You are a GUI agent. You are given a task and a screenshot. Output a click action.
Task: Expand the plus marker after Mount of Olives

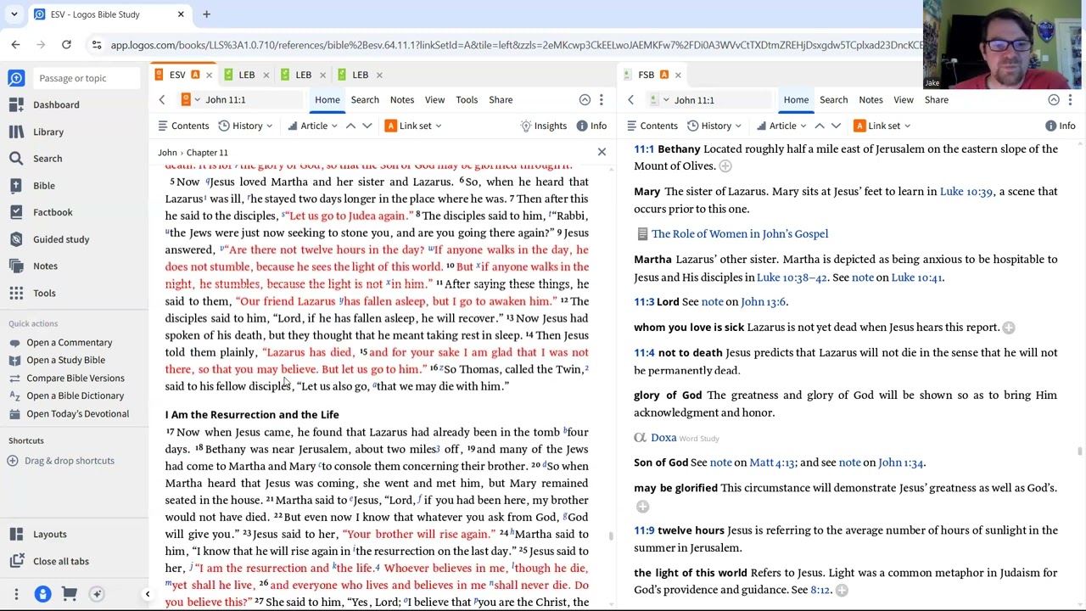[x=725, y=166]
